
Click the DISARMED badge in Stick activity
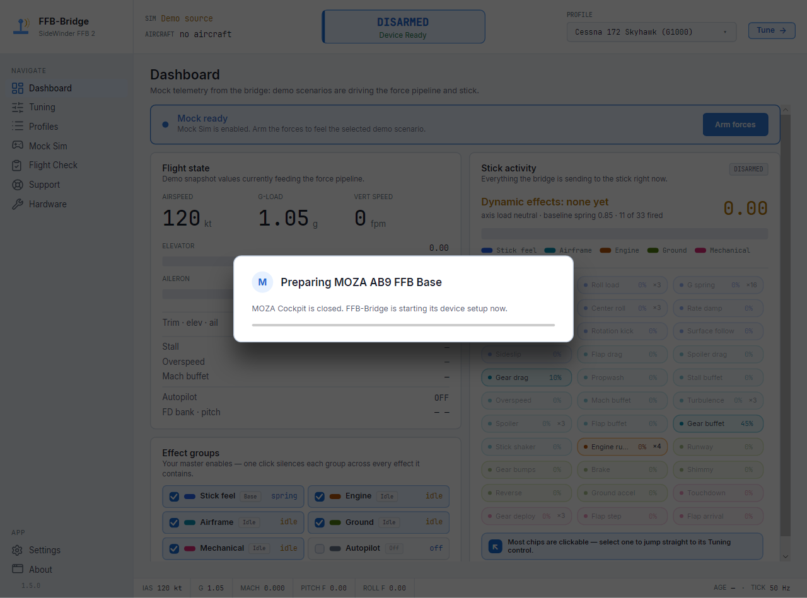tap(748, 169)
